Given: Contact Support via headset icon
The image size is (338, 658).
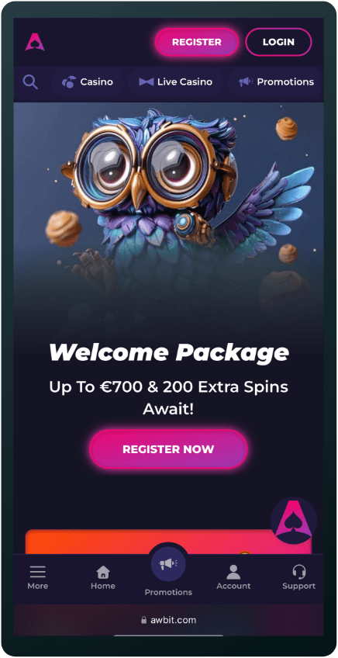Looking at the screenshot, I should point(298,572).
